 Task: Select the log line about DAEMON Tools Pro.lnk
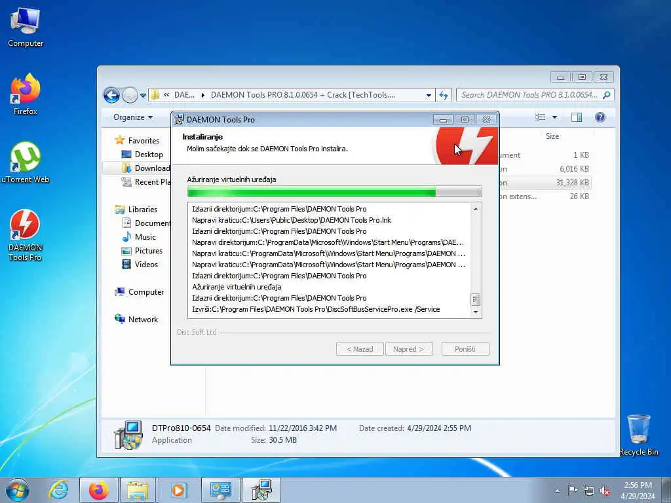pos(292,220)
